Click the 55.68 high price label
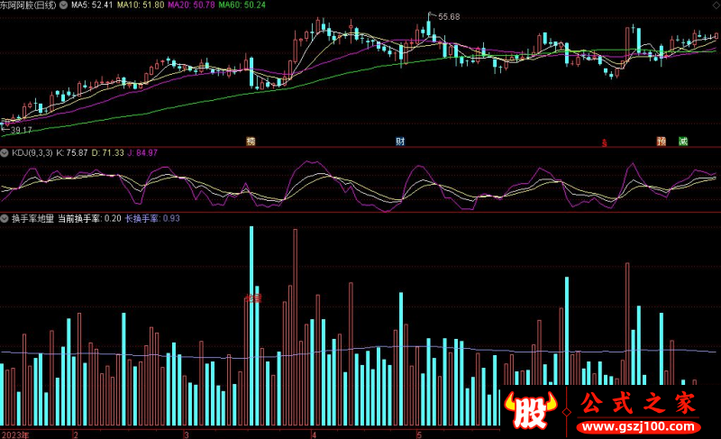 coord(448,16)
